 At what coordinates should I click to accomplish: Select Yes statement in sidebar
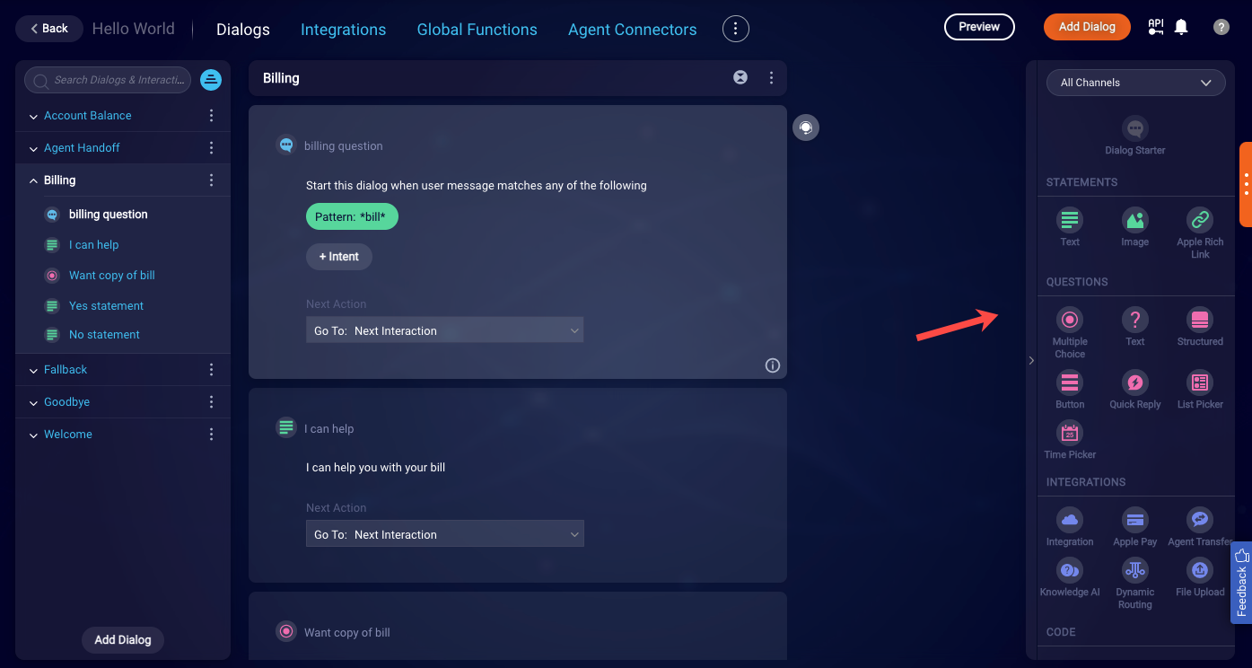[106, 306]
